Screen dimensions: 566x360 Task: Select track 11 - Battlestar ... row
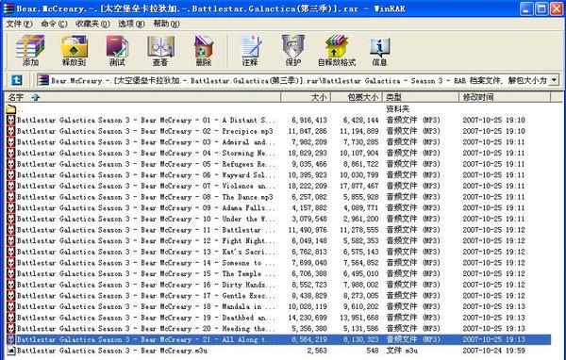pos(278,230)
